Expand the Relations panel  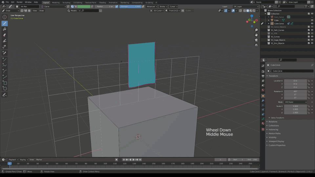(x=273, y=122)
